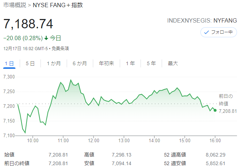Click the −20.08 (0.28%) change value

tap(23, 38)
